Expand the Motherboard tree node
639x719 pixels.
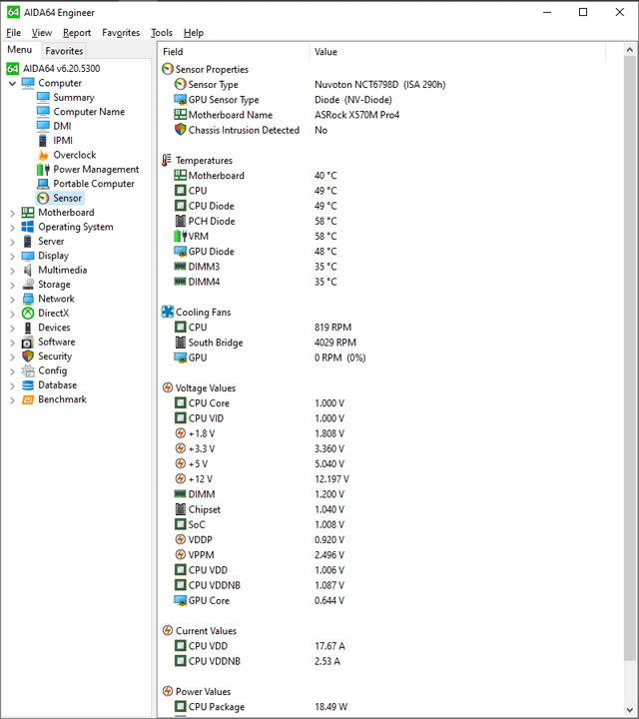pos(13,213)
